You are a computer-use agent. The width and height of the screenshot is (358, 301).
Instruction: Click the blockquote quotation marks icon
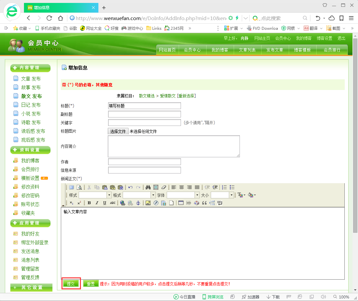pyautogui.click(x=204, y=203)
